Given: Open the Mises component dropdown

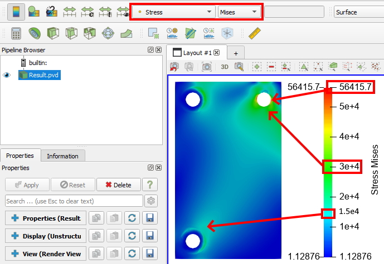Looking at the screenshot, I should pos(239,12).
